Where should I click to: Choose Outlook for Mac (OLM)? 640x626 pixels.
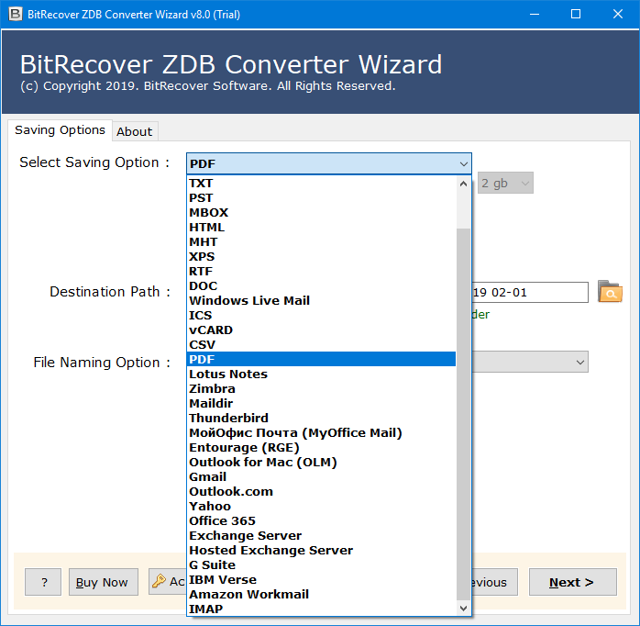pos(321,462)
